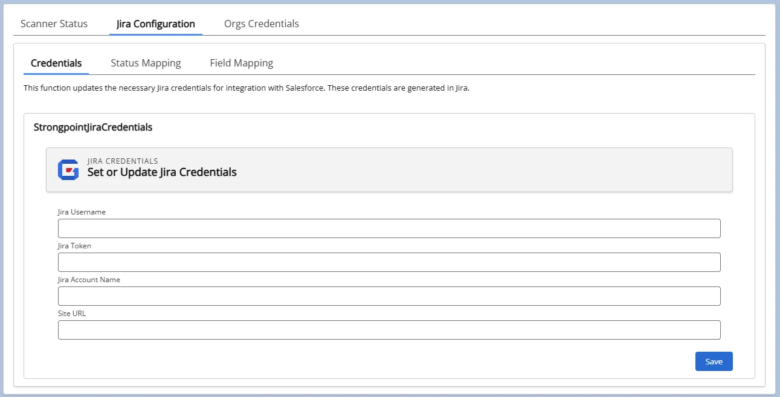Click the Jira Account Name label text

point(89,280)
